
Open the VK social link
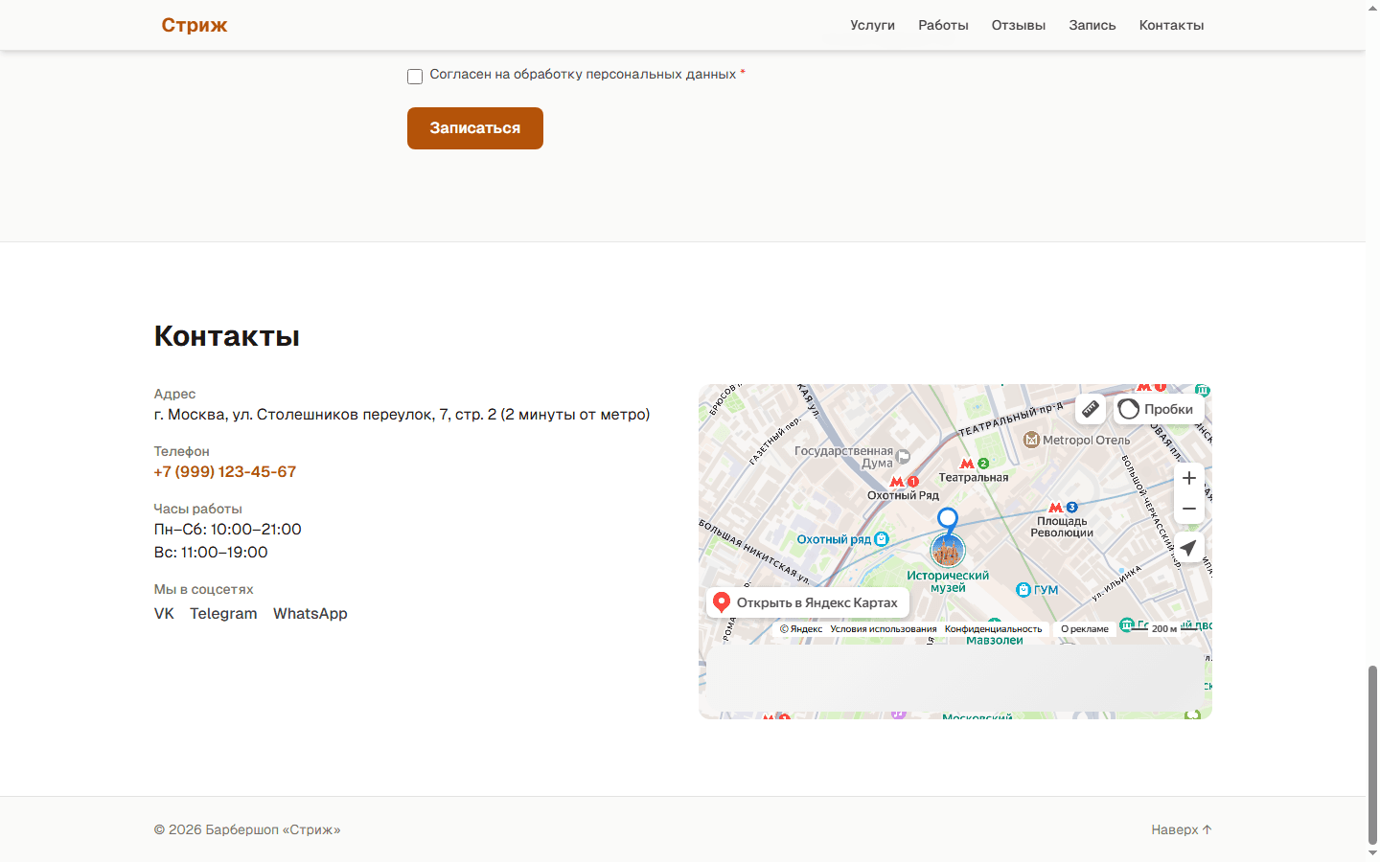tap(164, 613)
